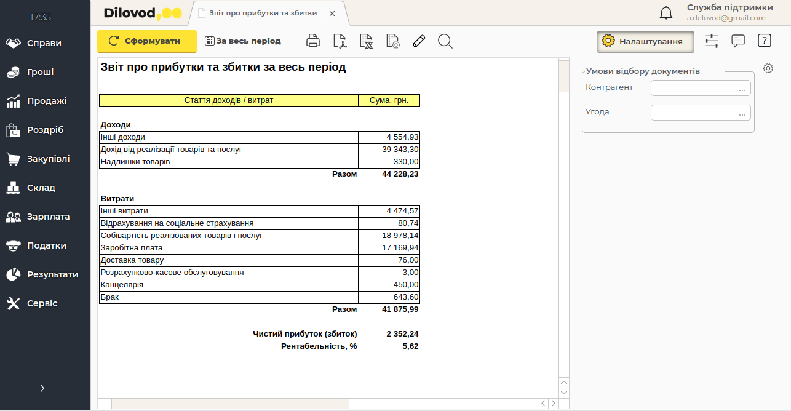Export report to Excel icon
The image size is (791, 411).
(x=366, y=41)
